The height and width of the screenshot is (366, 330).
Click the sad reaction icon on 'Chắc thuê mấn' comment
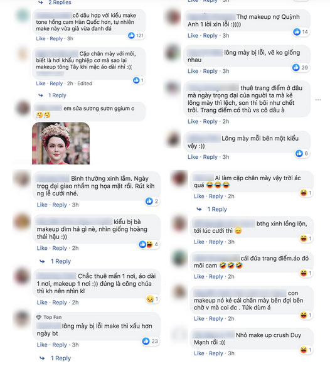click(150, 299)
